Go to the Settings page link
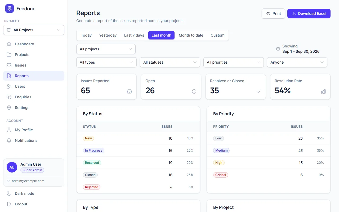Image resolution: width=339 pixels, height=212 pixels. click(34, 108)
